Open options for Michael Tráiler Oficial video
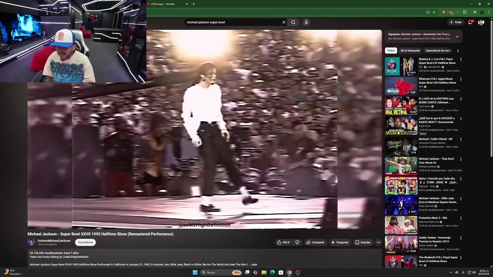 pos(461,139)
